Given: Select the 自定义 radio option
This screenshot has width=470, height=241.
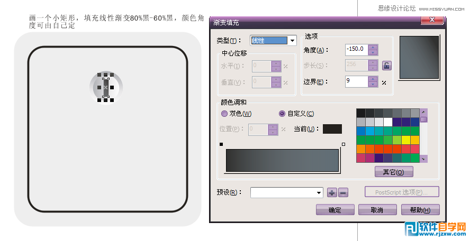Looking at the screenshot, I should click(x=282, y=114).
